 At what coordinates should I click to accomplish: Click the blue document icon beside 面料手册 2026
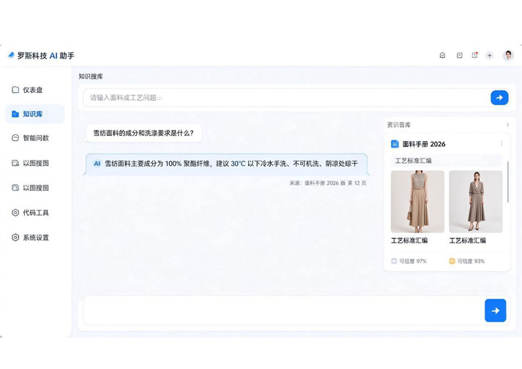point(395,144)
